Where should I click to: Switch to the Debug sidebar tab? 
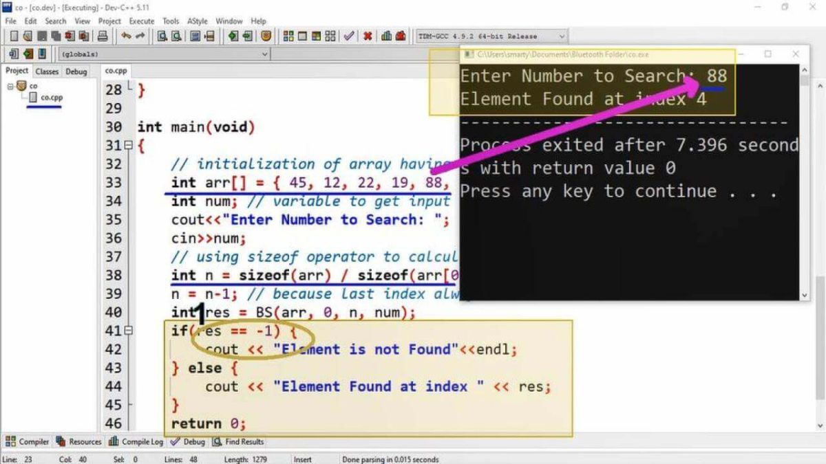76,71
